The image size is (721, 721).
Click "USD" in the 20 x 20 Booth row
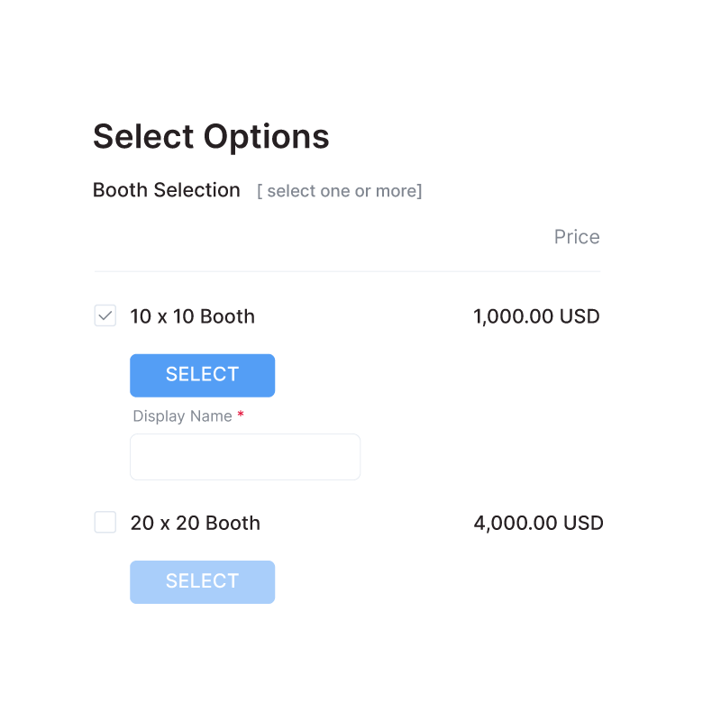pos(583,523)
